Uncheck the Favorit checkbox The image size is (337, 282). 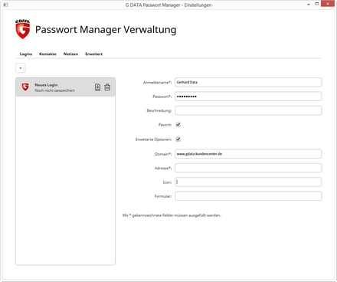[x=178, y=125]
